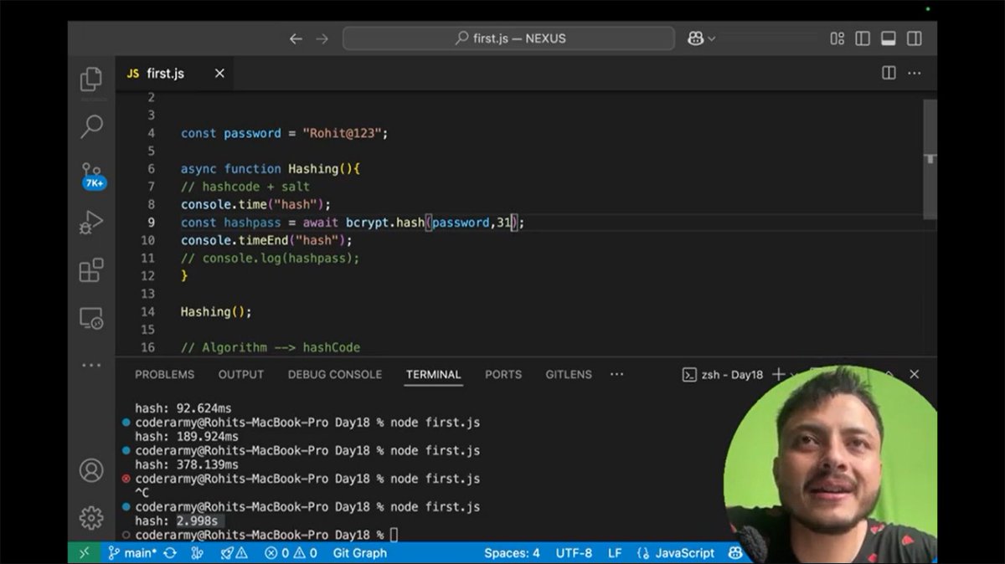This screenshot has width=1005, height=564.
Task: Expand the Copilot dropdown chevron
Action: 712,38
